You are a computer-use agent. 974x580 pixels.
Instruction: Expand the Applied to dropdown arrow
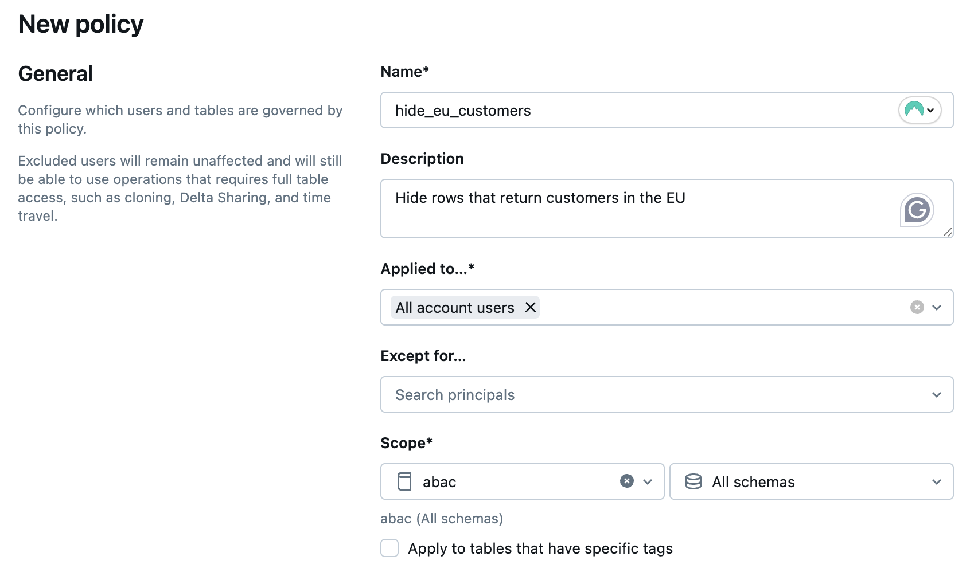click(x=937, y=308)
